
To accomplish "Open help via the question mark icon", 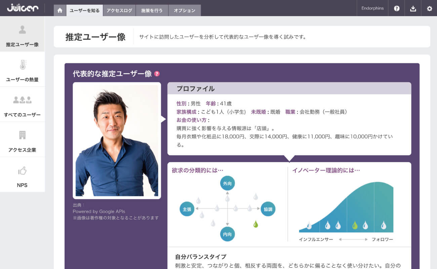I will pos(397,8).
